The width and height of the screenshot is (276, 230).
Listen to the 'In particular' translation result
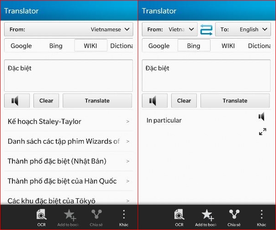(261, 117)
